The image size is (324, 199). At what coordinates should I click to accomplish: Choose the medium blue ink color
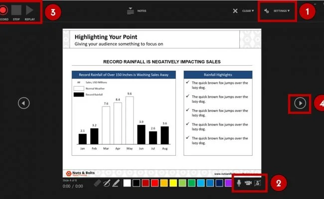click(210, 183)
